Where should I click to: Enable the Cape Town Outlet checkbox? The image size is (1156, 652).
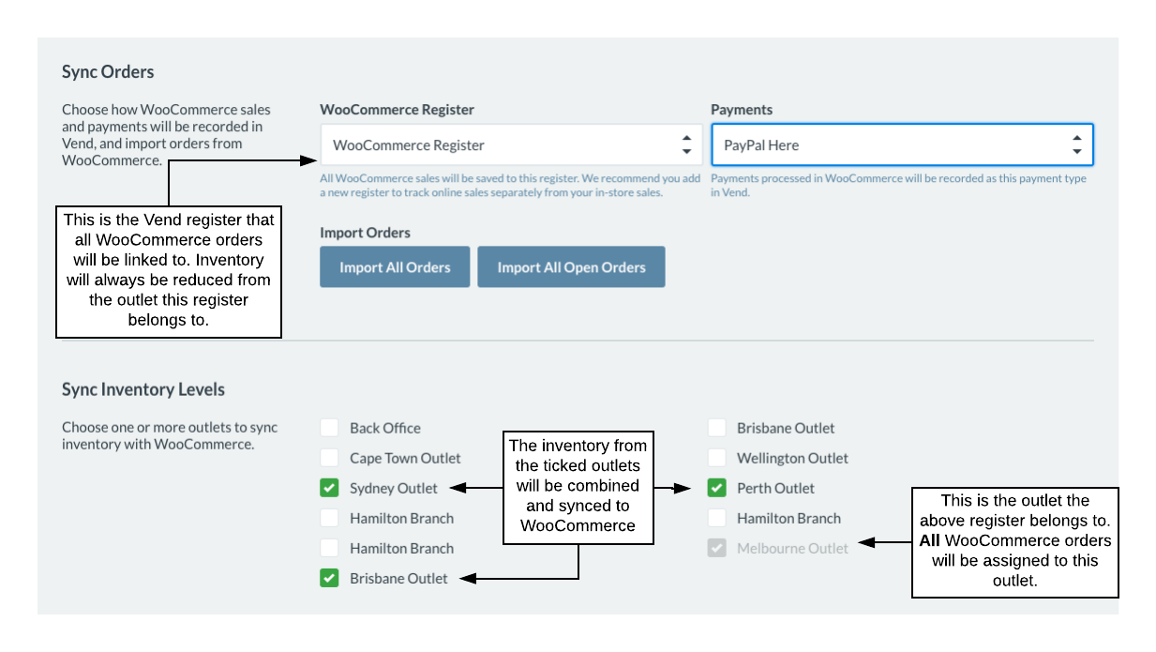click(329, 458)
